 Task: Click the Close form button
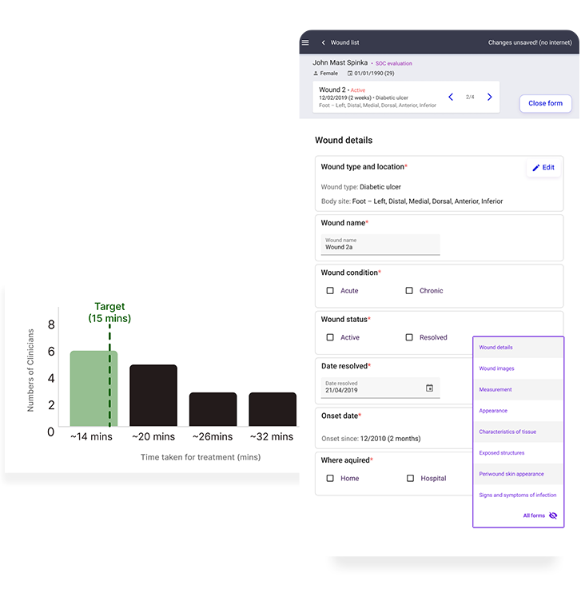tap(545, 103)
